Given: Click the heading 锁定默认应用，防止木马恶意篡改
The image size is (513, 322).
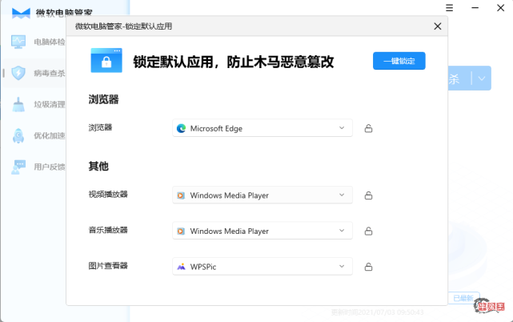Looking at the screenshot, I should 234,62.
